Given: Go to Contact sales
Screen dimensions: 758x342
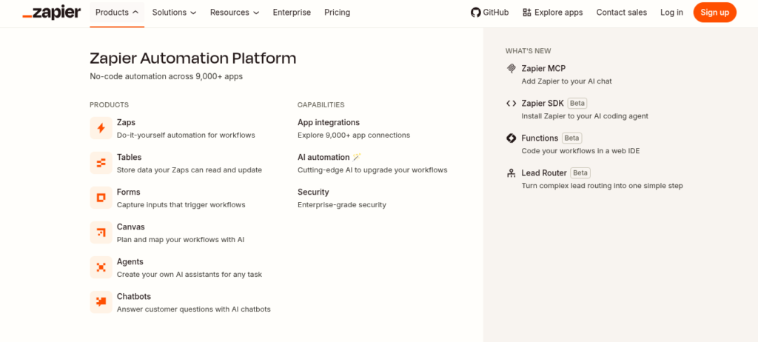Looking at the screenshot, I should coord(622,13).
